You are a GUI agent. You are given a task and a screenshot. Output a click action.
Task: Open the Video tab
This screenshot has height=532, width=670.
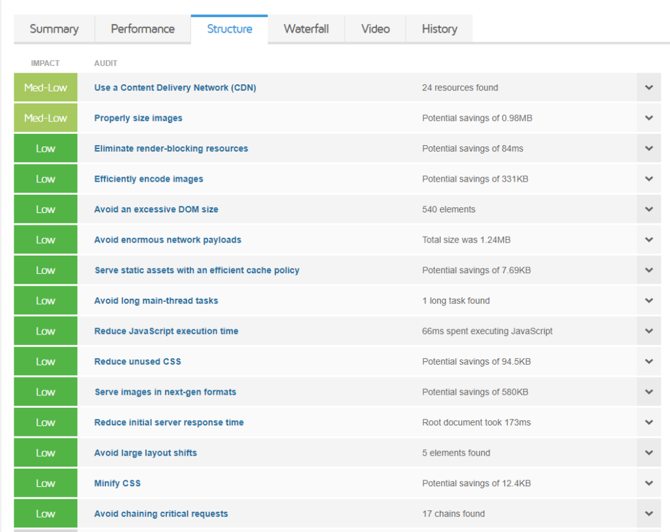(x=375, y=29)
